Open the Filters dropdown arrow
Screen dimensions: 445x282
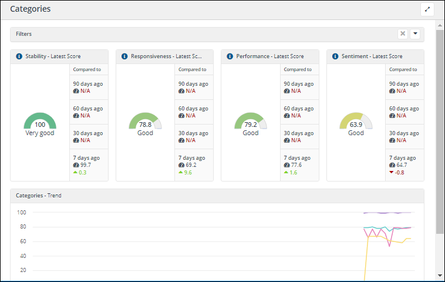pyautogui.click(x=415, y=34)
